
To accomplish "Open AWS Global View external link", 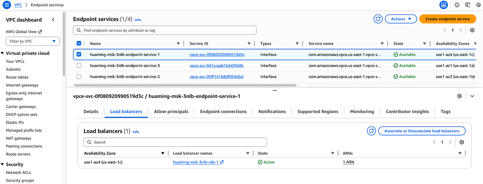I will (24, 32).
